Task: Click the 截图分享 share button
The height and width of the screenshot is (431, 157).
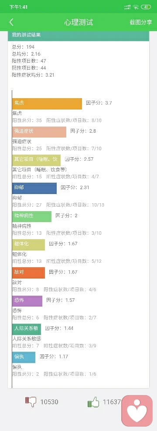Action: tap(141, 22)
